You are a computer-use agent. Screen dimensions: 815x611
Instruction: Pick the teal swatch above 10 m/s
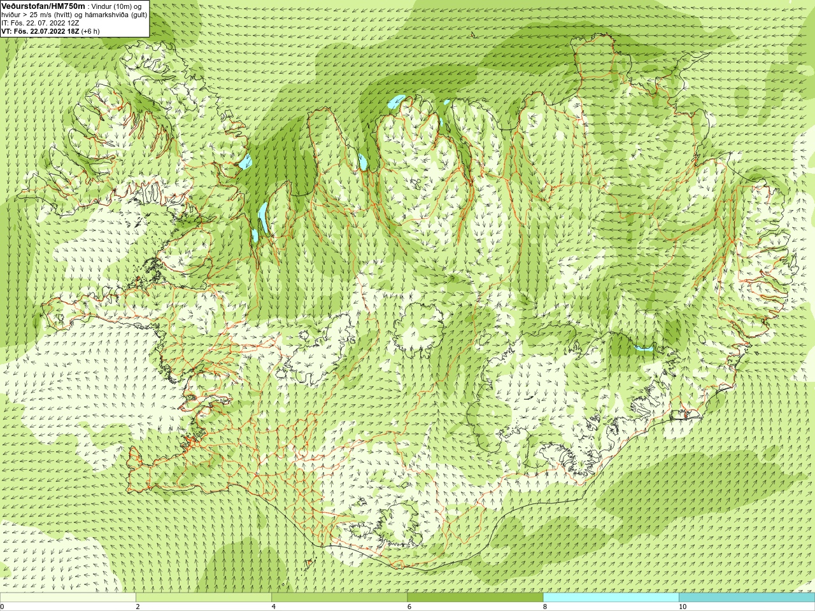pos(747,598)
